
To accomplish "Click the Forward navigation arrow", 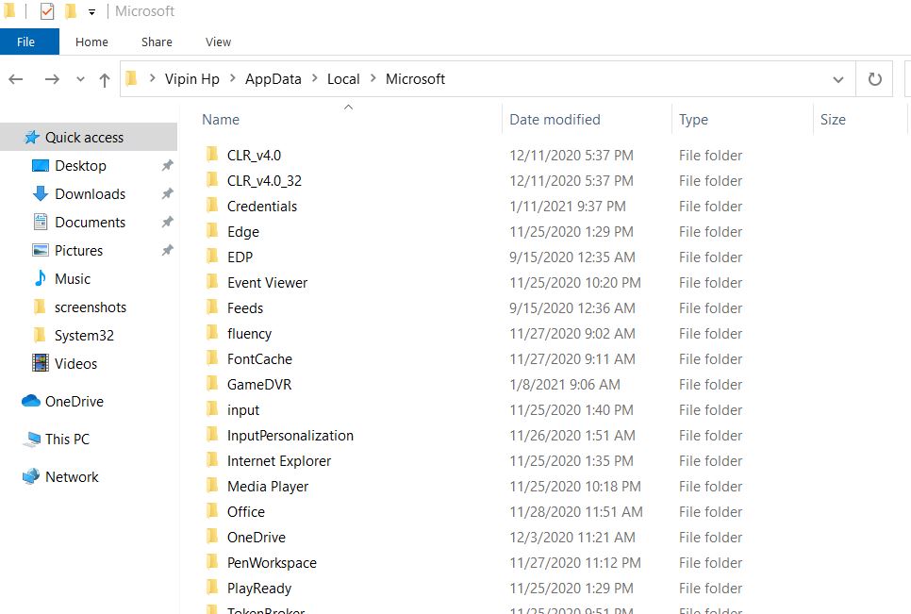I will coord(52,79).
